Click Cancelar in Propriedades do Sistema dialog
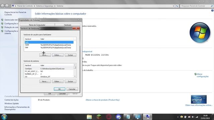214x120 pixels. [62, 94]
